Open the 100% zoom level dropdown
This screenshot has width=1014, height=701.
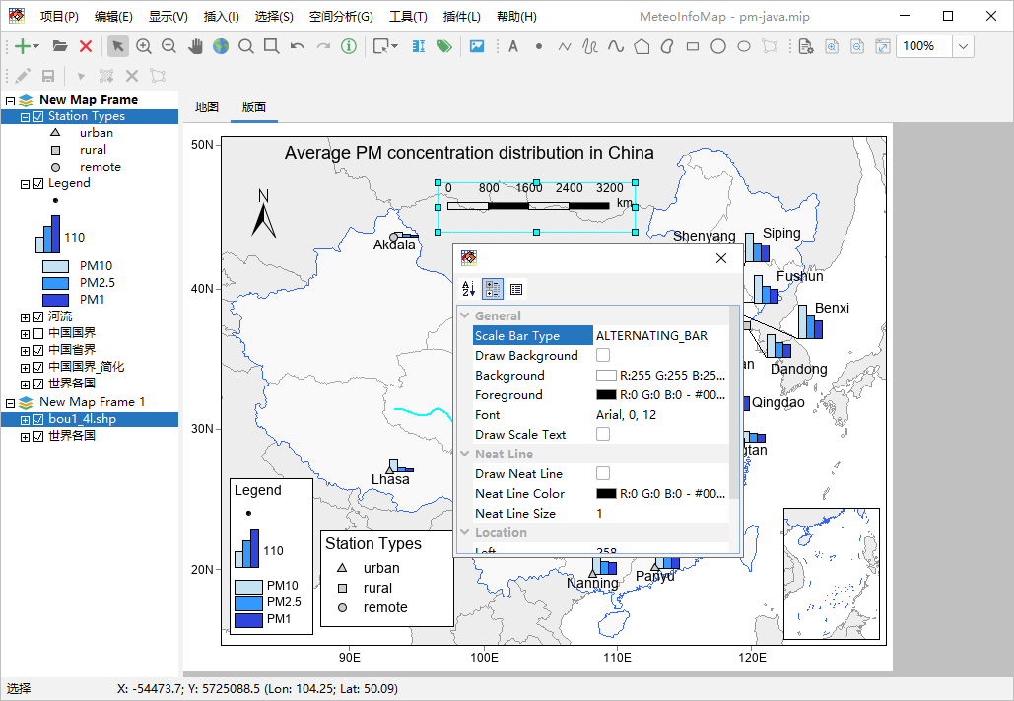click(963, 46)
